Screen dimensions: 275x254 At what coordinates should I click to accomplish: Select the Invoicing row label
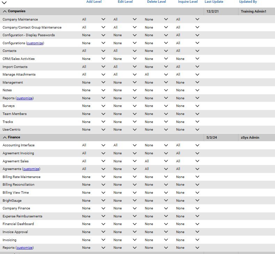click(9, 240)
